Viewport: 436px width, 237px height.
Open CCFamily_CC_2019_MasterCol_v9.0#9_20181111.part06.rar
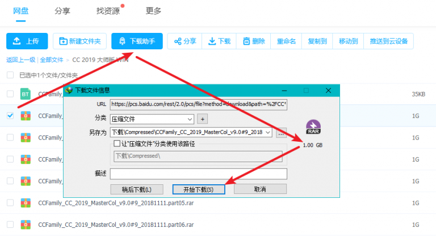(x=116, y=225)
